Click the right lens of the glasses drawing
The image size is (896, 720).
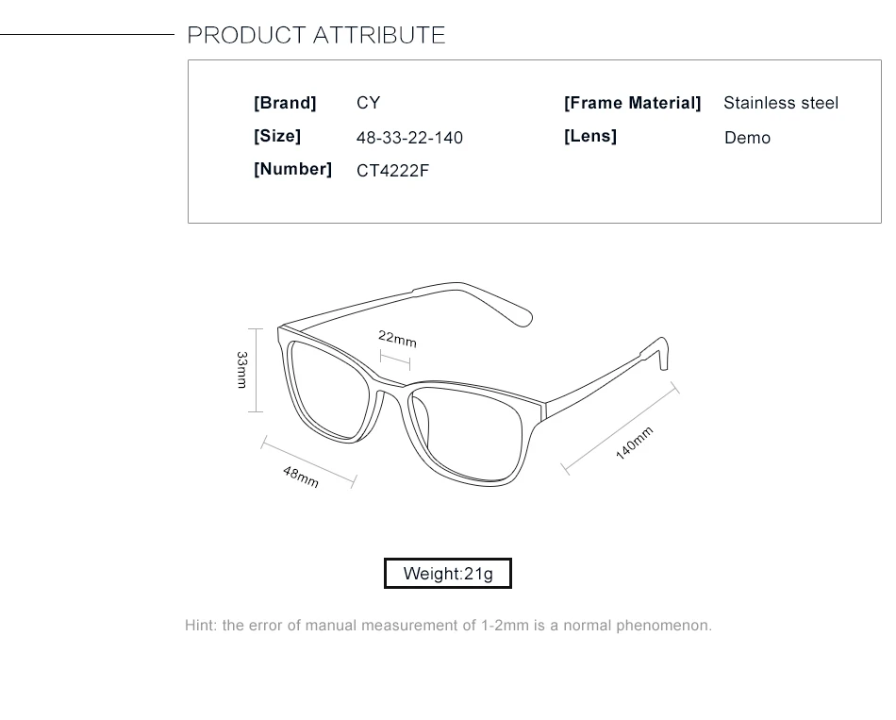(468, 433)
